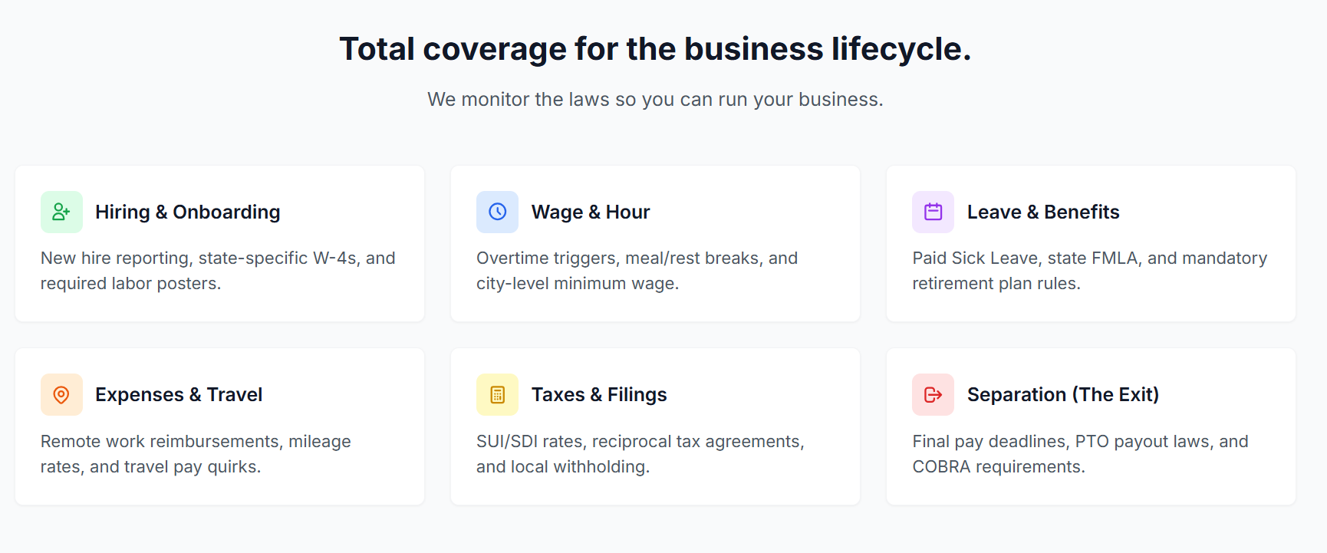Open the Hiring & Onboarding heading
Screen dimensions: 1327x553
(x=187, y=212)
